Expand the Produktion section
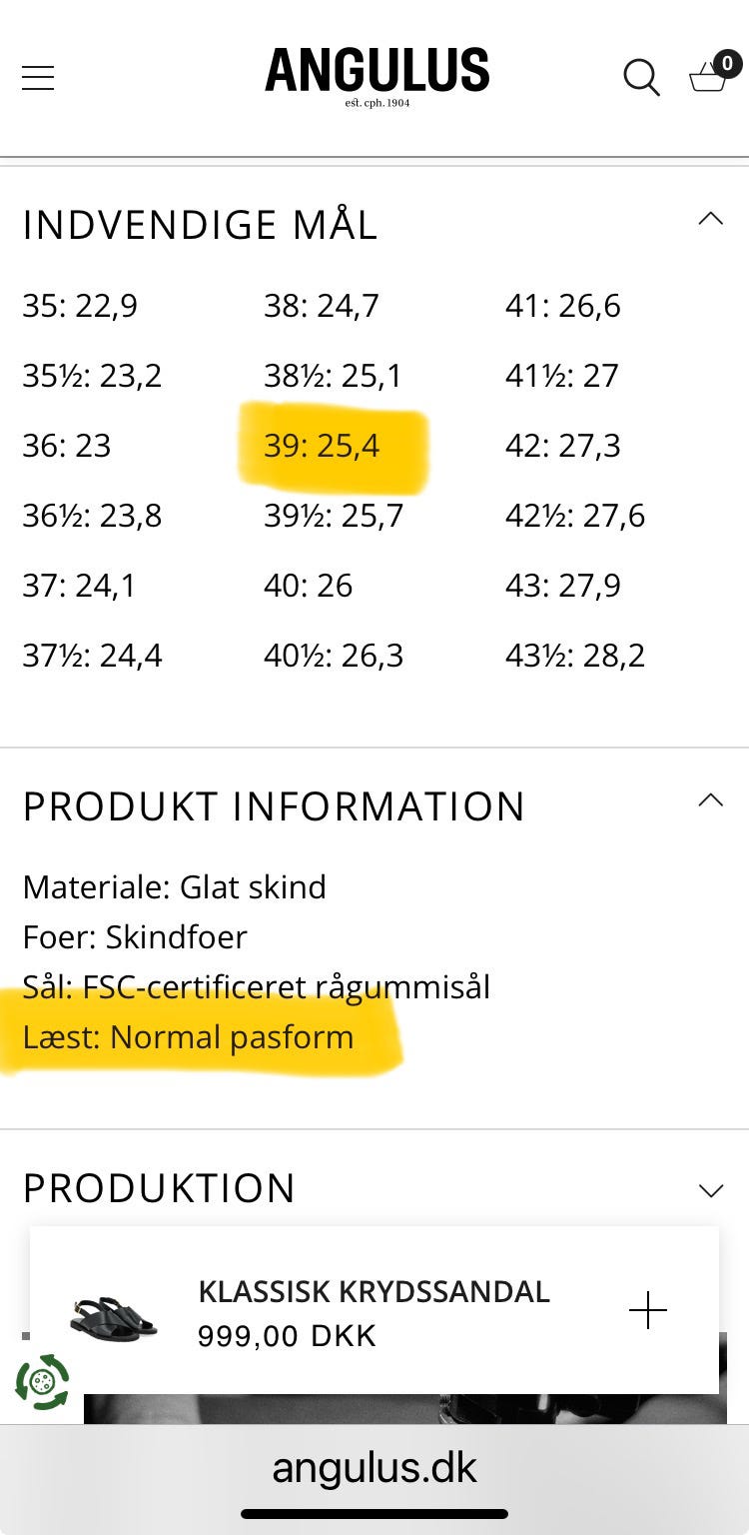 [710, 1190]
